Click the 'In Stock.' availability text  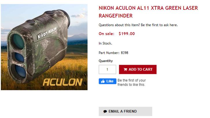pyautogui.click(x=105, y=43)
